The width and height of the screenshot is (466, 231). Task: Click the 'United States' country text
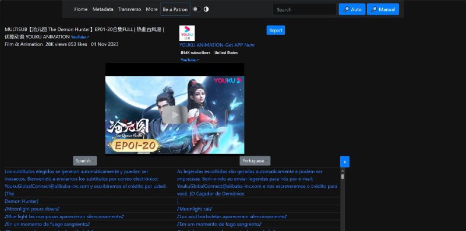click(x=226, y=52)
